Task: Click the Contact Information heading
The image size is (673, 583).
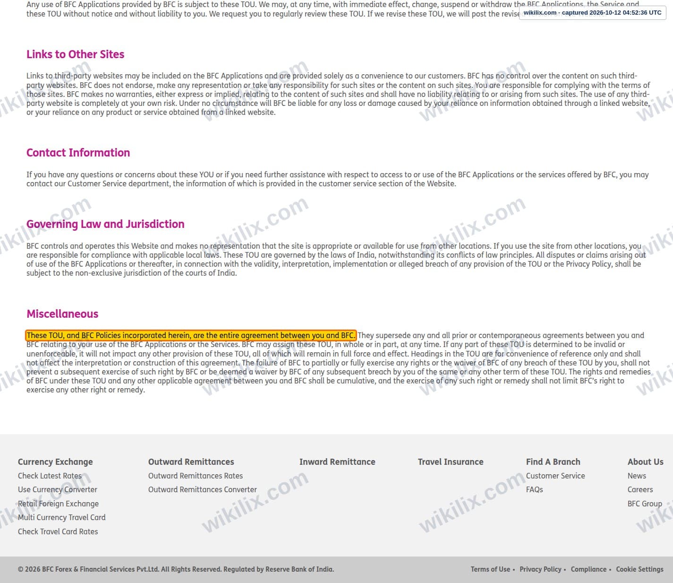Action: coord(78,153)
